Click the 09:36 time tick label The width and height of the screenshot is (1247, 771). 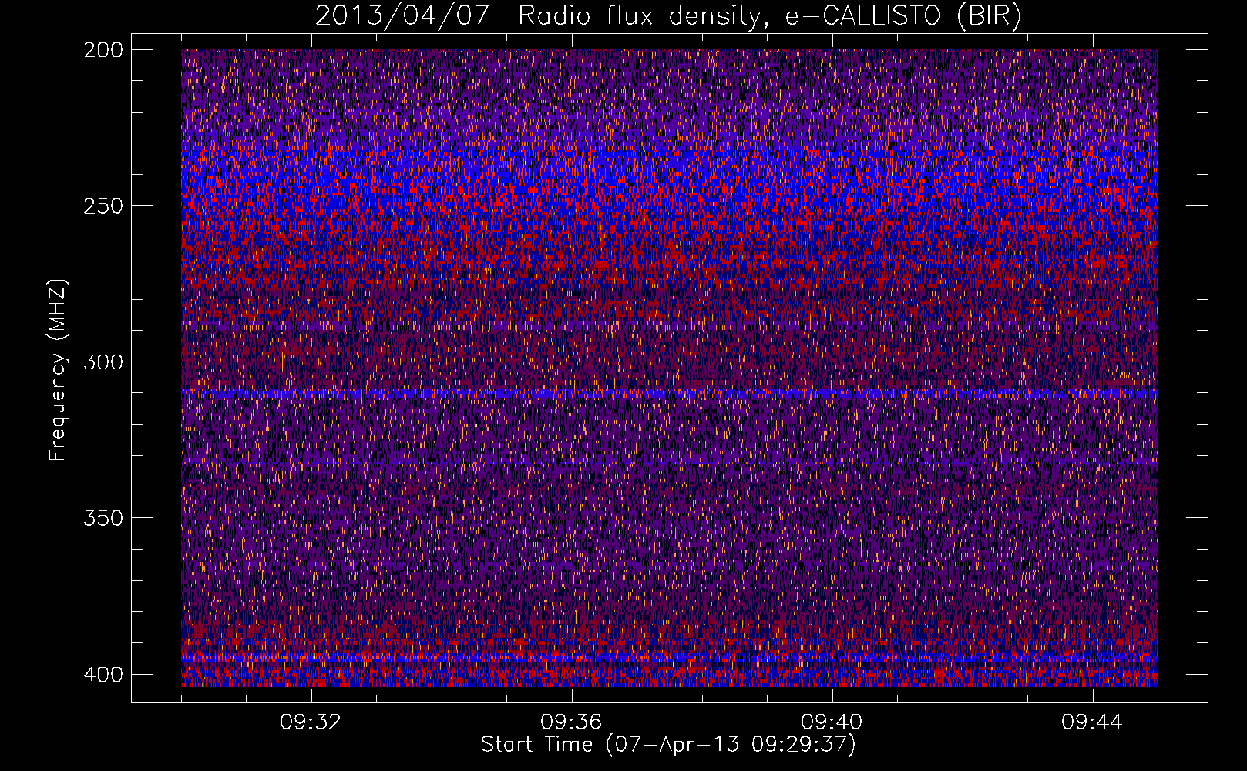pyautogui.click(x=571, y=722)
